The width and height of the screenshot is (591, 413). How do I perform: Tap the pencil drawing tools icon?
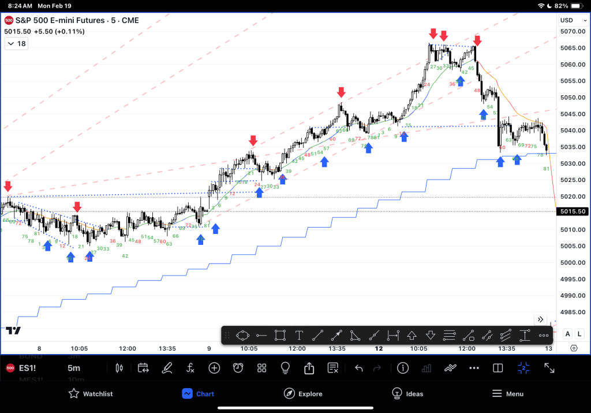pyautogui.click(x=167, y=368)
